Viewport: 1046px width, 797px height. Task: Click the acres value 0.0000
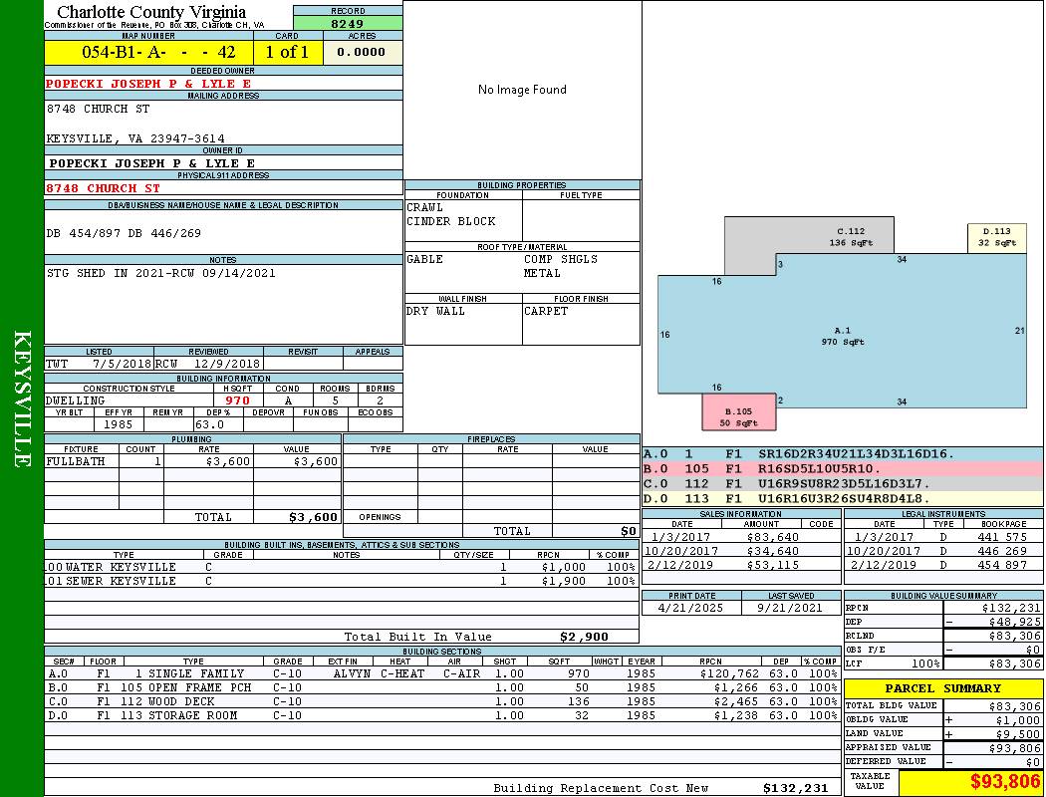(362, 52)
